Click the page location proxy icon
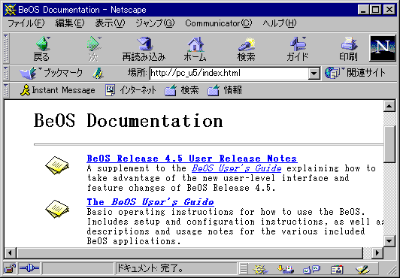 [x=98, y=74]
